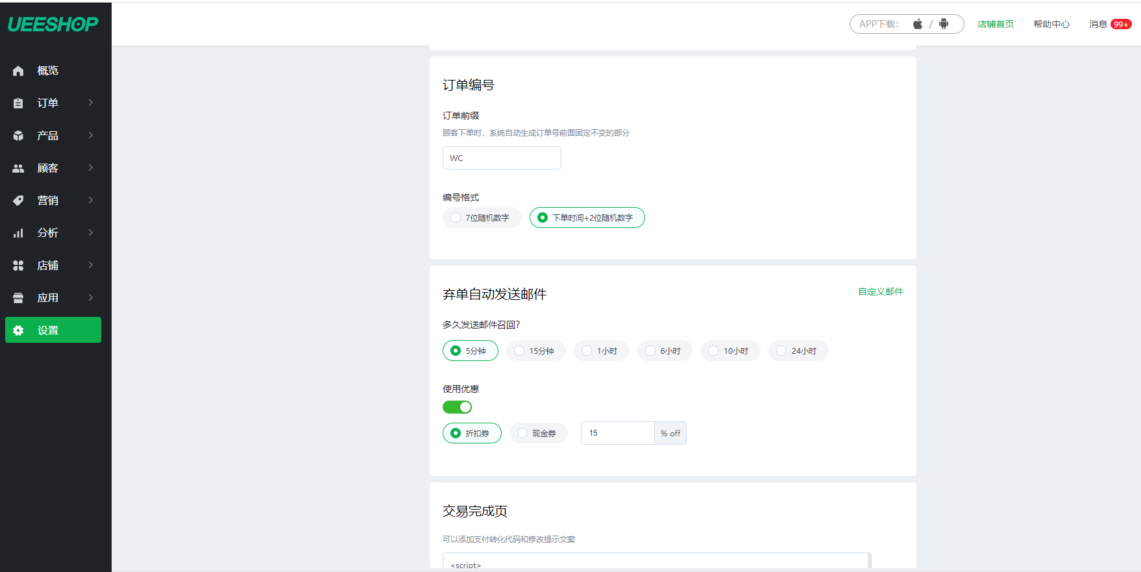Open the 设置 menu item
The image size is (1141, 572).
click(53, 330)
